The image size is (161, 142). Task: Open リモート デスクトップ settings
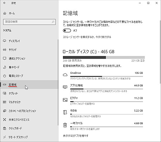29,137
